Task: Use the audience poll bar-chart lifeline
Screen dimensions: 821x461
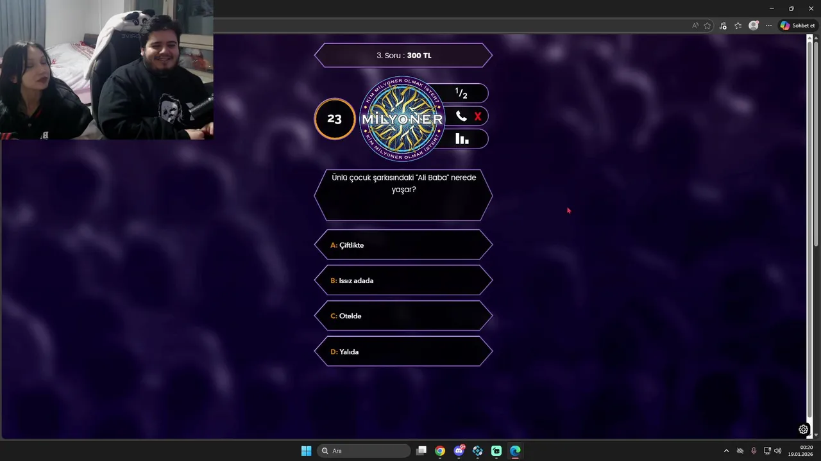Action: pyautogui.click(x=462, y=138)
